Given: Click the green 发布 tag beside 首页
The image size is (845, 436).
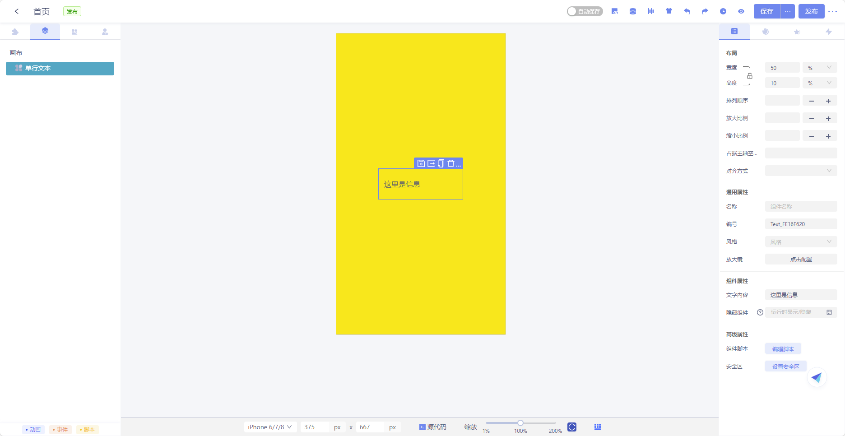Looking at the screenshot, I should 72,11.
